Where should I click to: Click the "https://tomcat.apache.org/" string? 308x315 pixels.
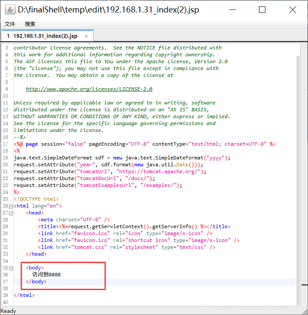click(158, 171)
